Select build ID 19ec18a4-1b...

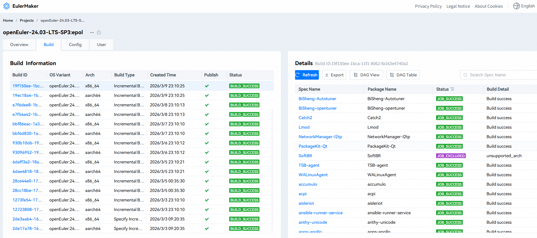pyautogui.click(x=27, y=95)
